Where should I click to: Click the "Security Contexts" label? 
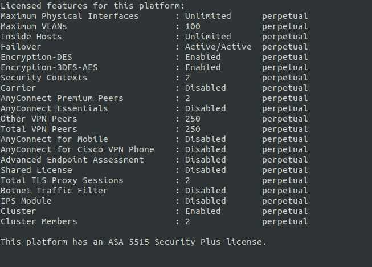click(44, 78)
